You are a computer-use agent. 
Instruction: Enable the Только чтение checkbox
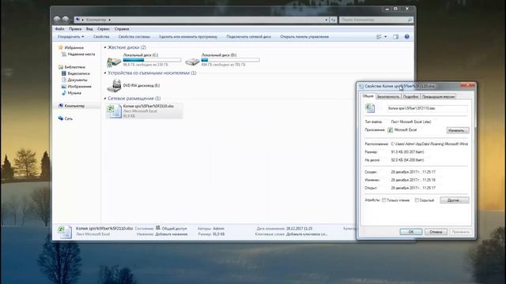point(384,200)
